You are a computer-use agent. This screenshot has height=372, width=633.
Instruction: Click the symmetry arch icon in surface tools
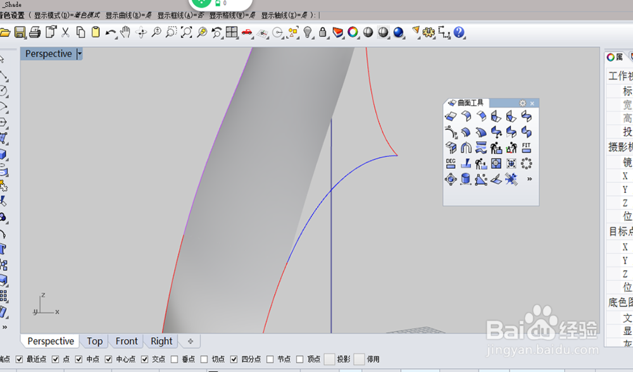click(x=467, y=147)
